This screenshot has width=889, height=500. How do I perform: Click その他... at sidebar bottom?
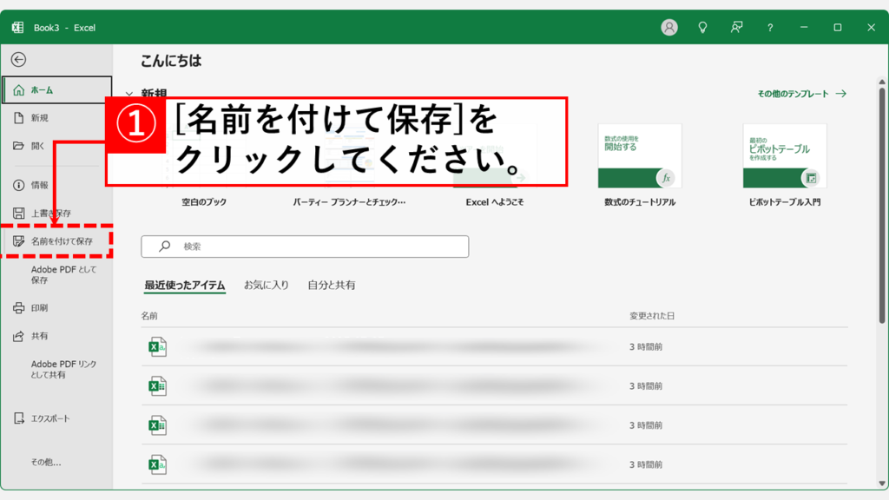[46, 463]
